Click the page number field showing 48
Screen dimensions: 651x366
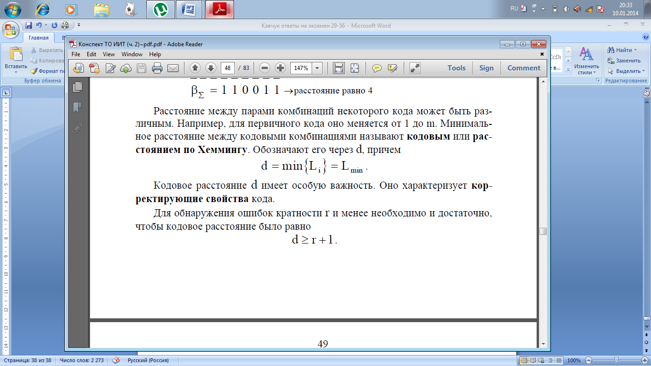[x=228, y=68]
